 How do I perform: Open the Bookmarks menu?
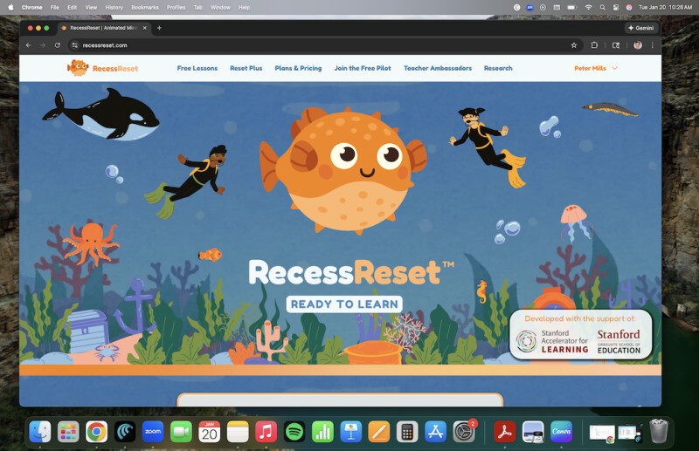tap(145, 7)
